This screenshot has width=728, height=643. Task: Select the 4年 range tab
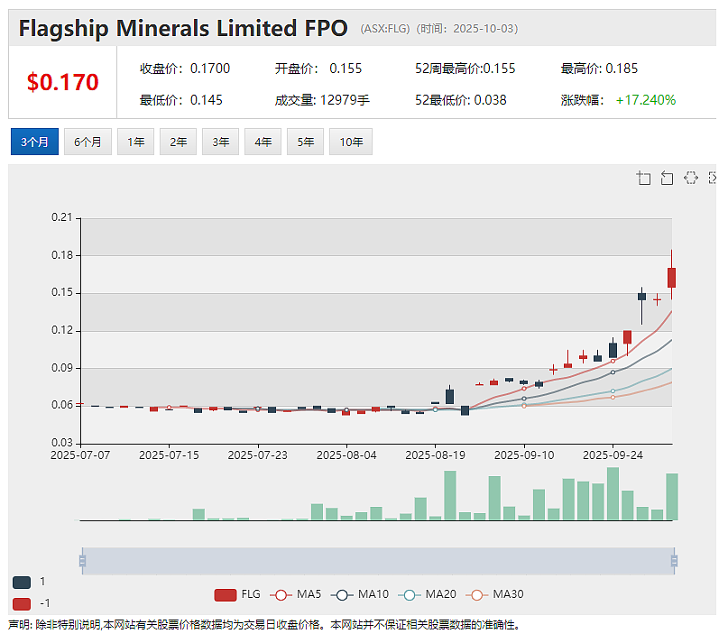(263, 142)
